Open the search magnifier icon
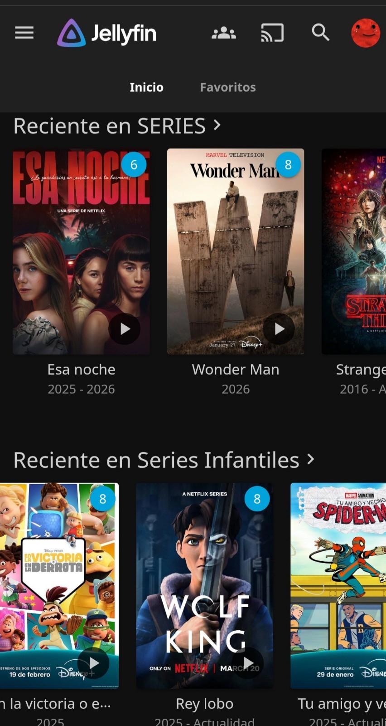Screen dimensions: 386x726 click(321, 33)
